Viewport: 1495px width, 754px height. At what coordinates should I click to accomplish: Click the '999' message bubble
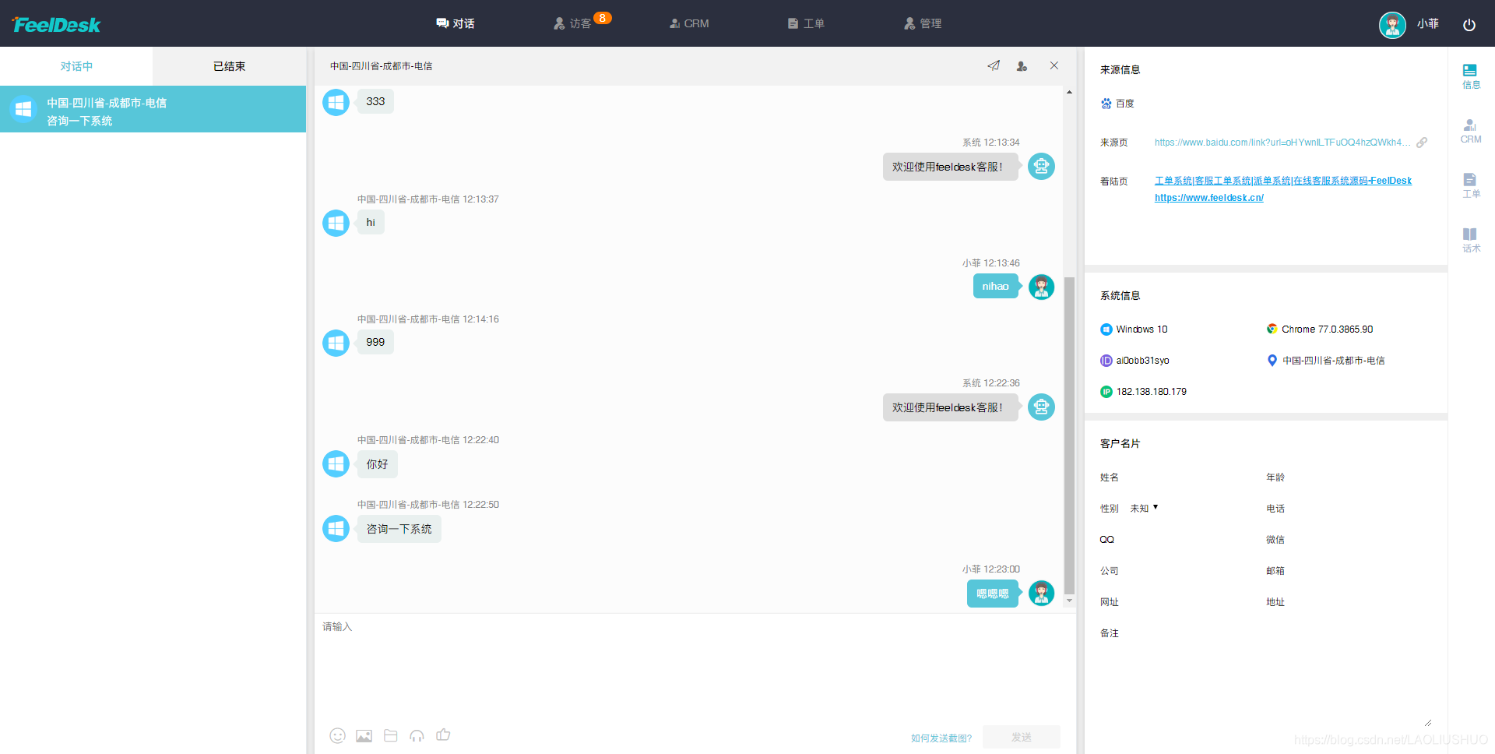point(375,342)
